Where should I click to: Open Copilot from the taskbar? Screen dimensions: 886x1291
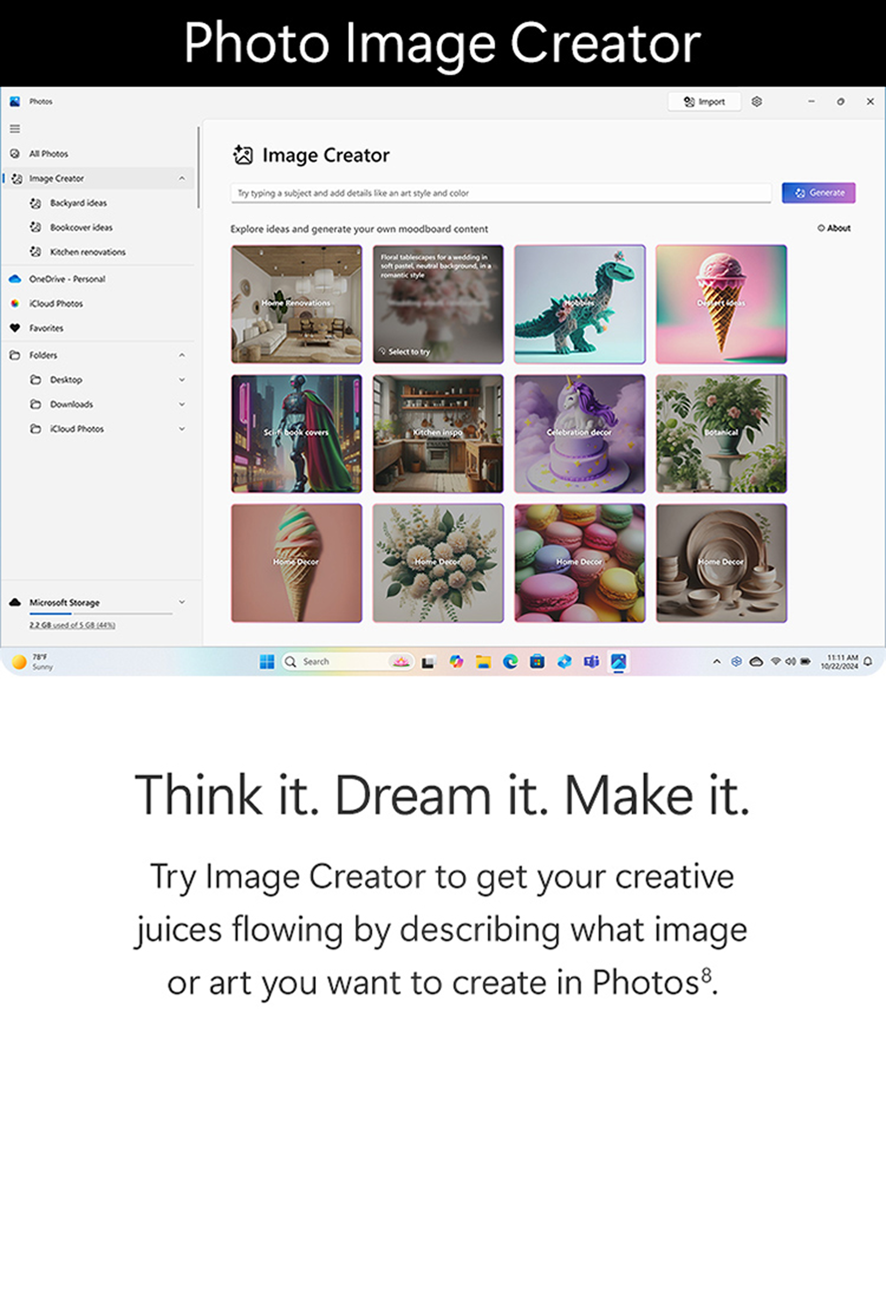tap(456, 661)
